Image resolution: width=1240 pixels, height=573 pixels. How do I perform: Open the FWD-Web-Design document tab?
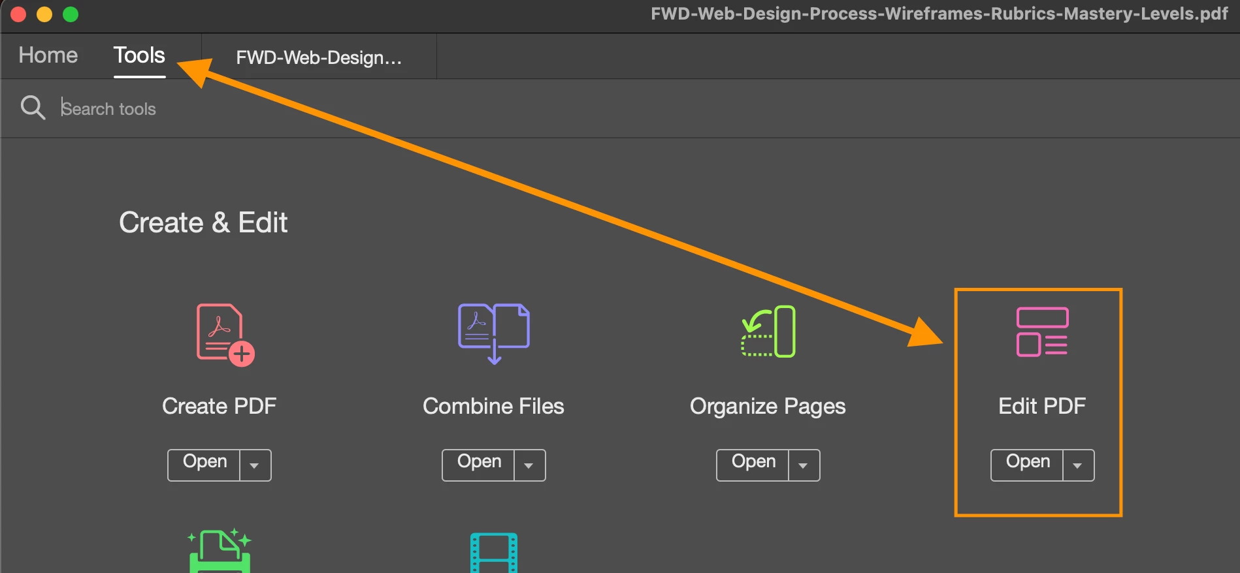[319, 57]
